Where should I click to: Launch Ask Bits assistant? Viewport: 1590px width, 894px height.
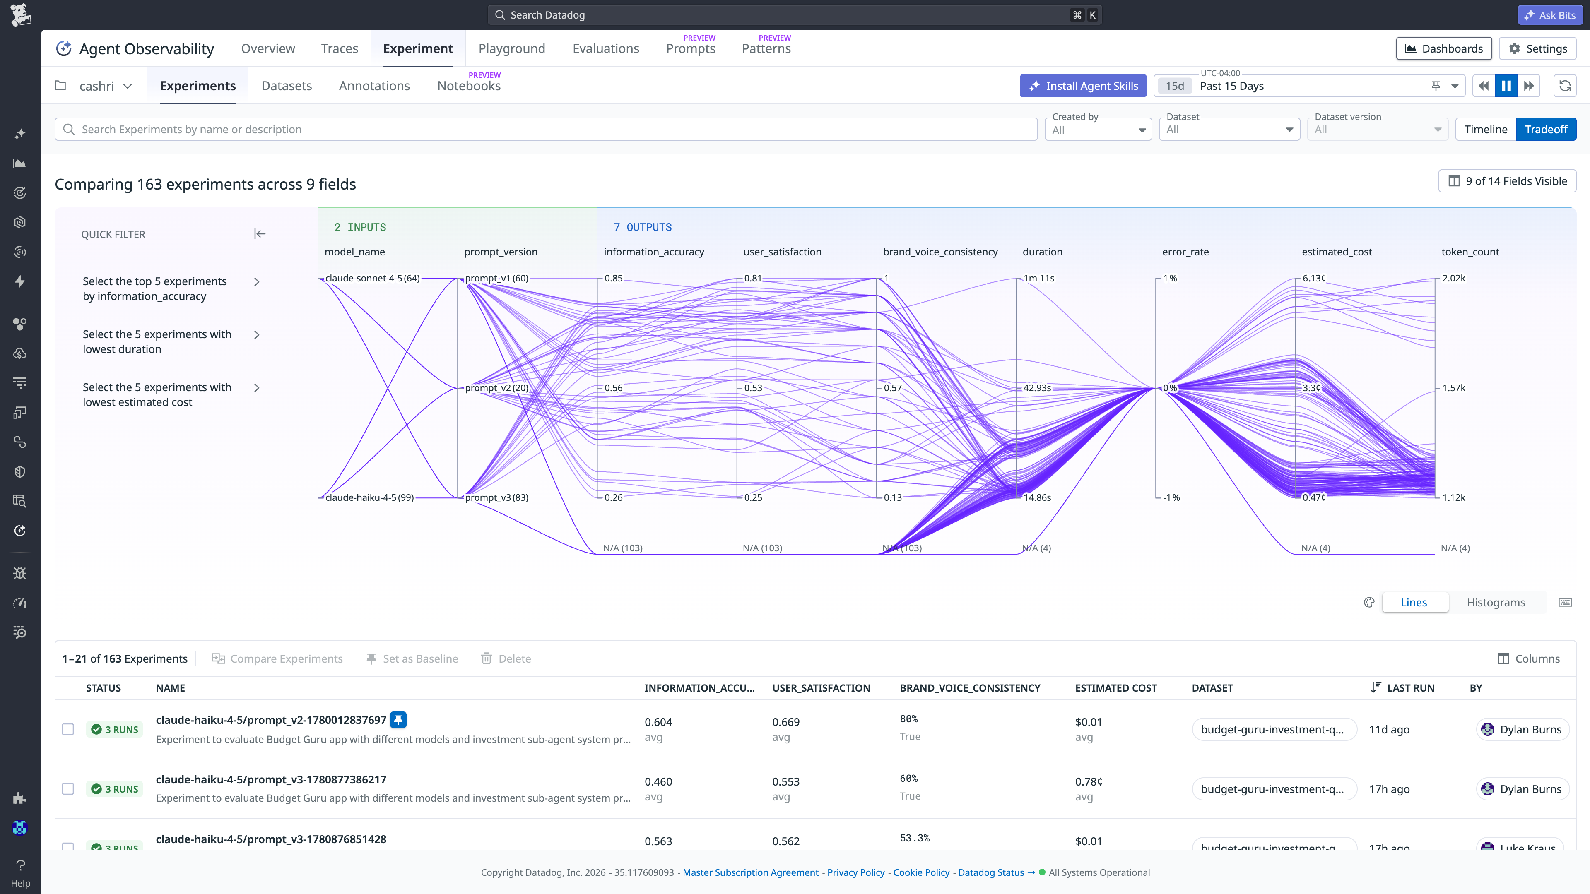pyautogui.click(x=1550, y=15)
